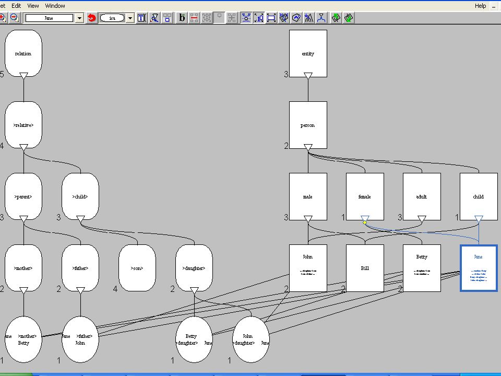Collapse the triangle under person node
The height and width of the screenshot is (376, 501).
pyautogui.click(x=308, y=147)
